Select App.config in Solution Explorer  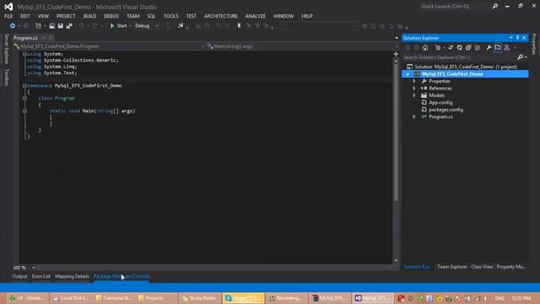(x=440, y=103)
